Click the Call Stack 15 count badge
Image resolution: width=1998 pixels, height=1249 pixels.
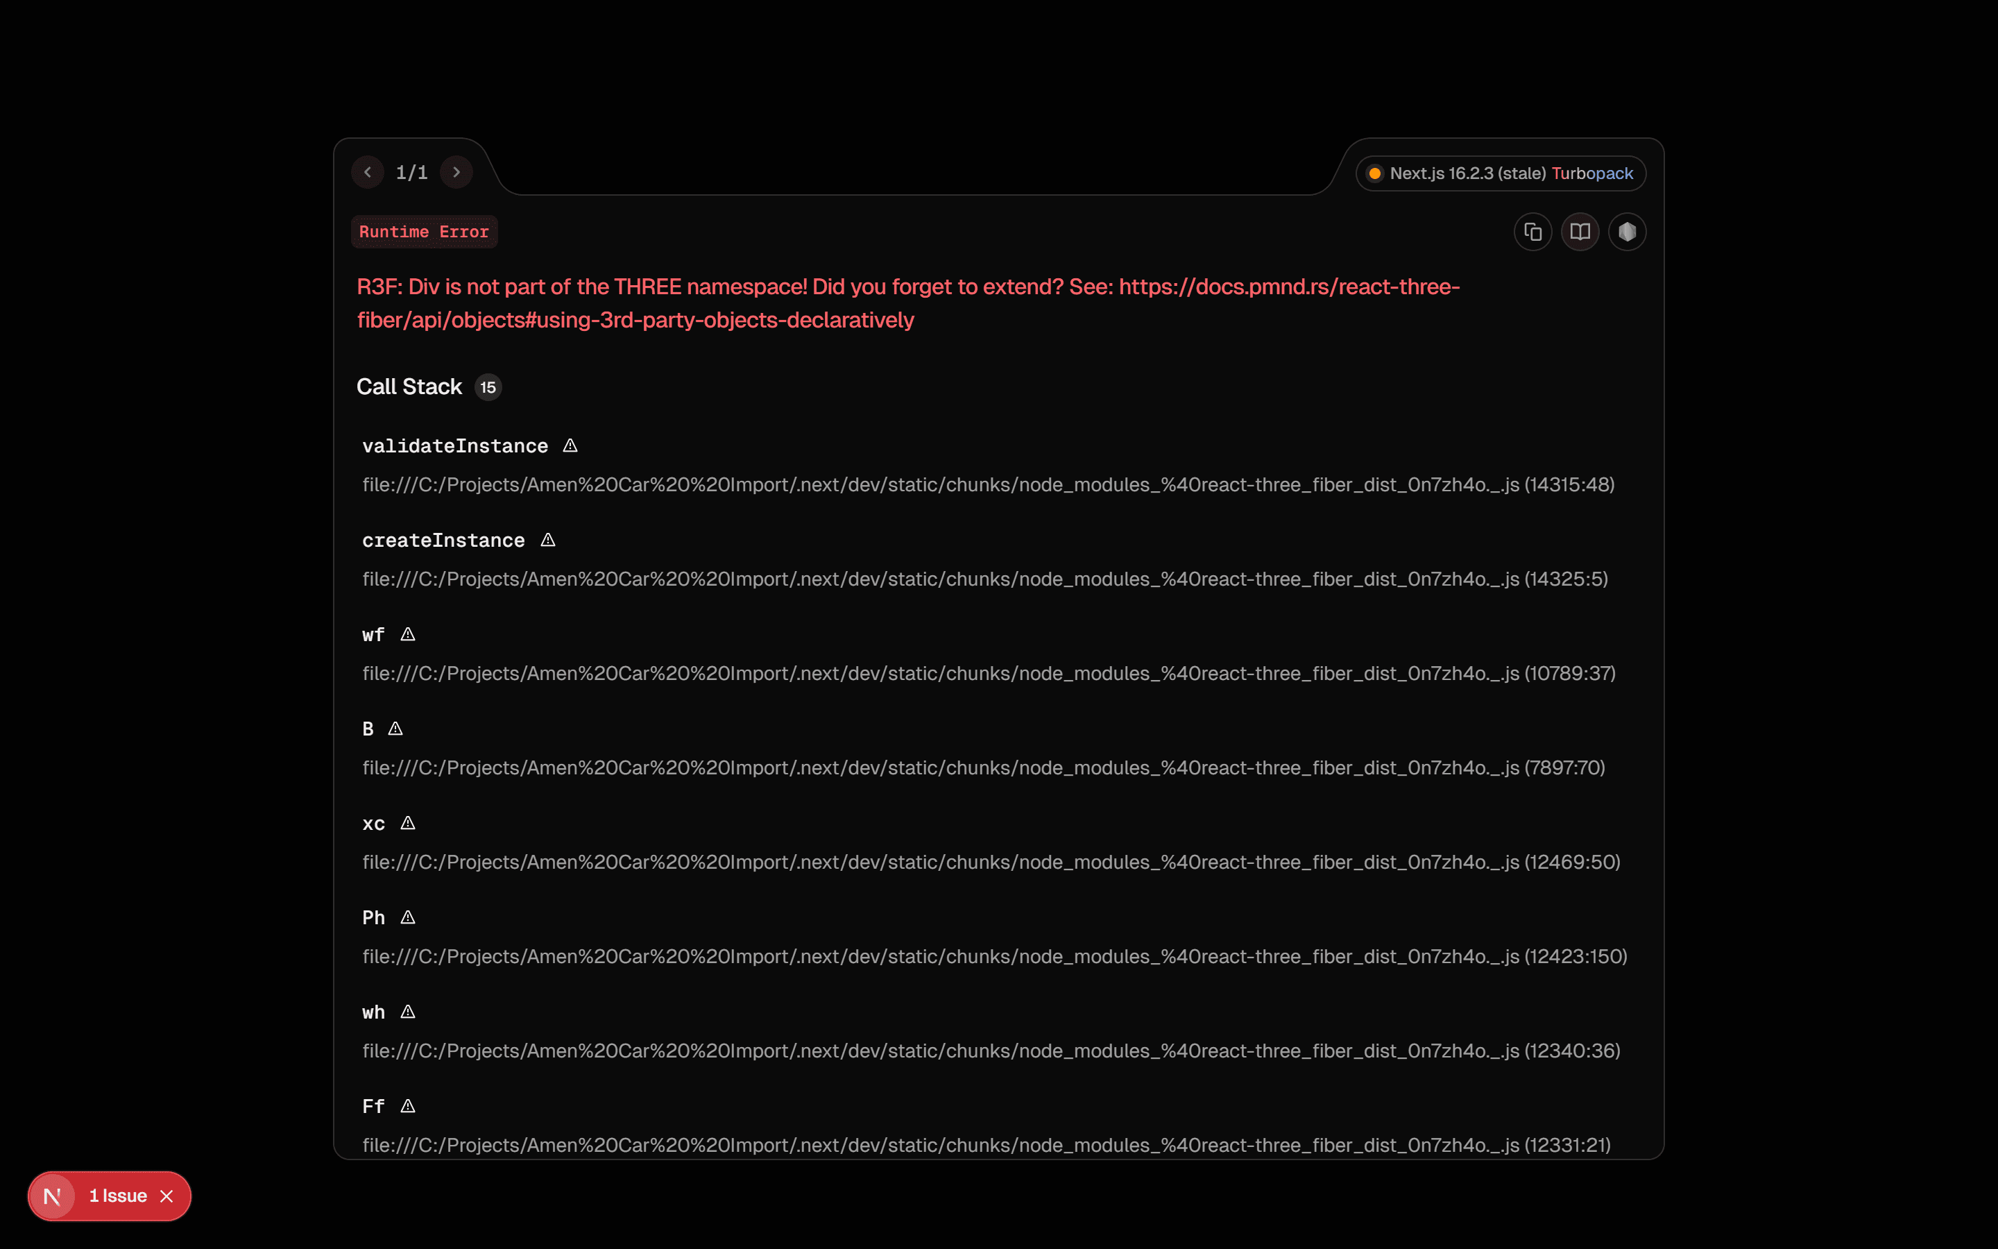488,386
